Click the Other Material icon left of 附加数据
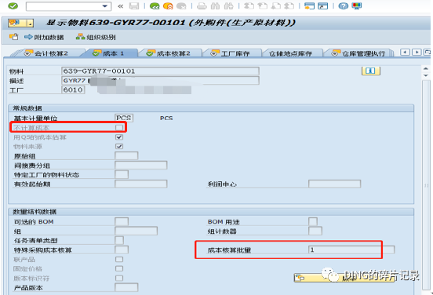This screenshot has height=295, width=433. point(14,37)
